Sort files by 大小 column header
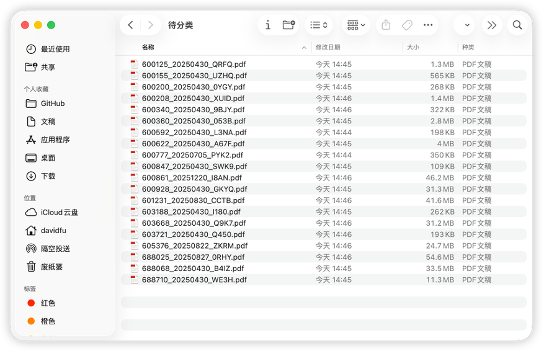 (413, 47)
